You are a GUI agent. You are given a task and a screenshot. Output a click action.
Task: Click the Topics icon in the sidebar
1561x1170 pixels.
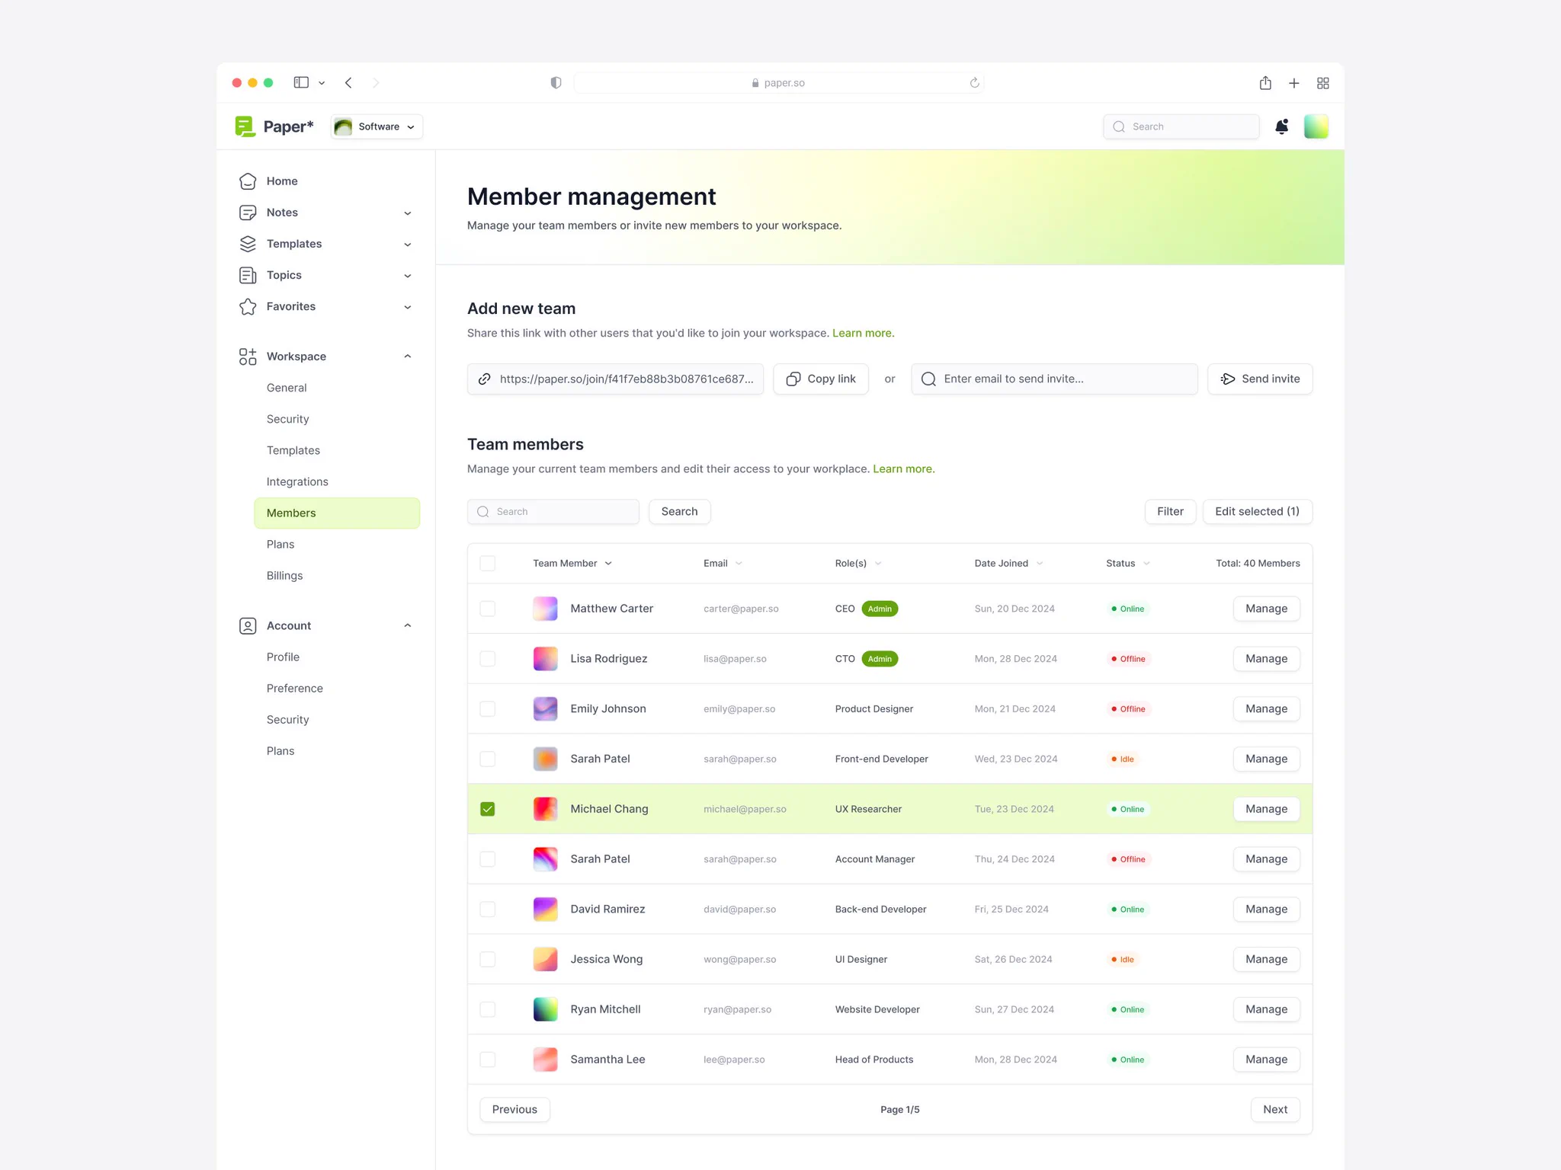coord(248,275)
